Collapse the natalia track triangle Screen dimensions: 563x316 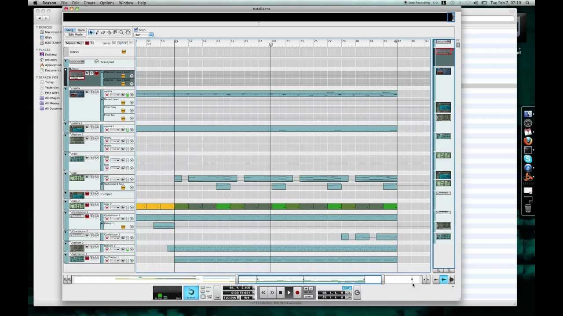[x=66, y=89]
